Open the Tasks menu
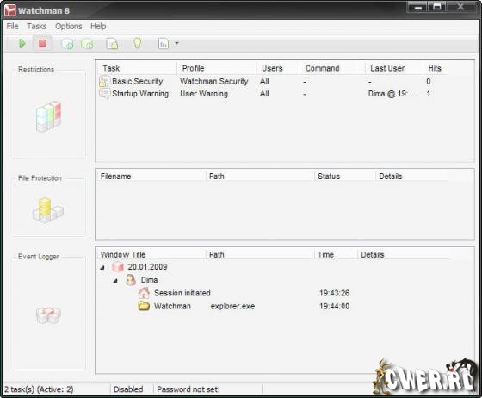This screenshot has width=482, height=398. click(37, 26)
